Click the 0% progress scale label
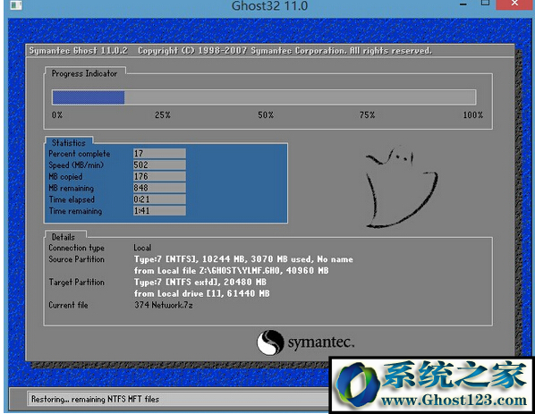This screenshot has width=535, height=414. (x=57, y=115)
